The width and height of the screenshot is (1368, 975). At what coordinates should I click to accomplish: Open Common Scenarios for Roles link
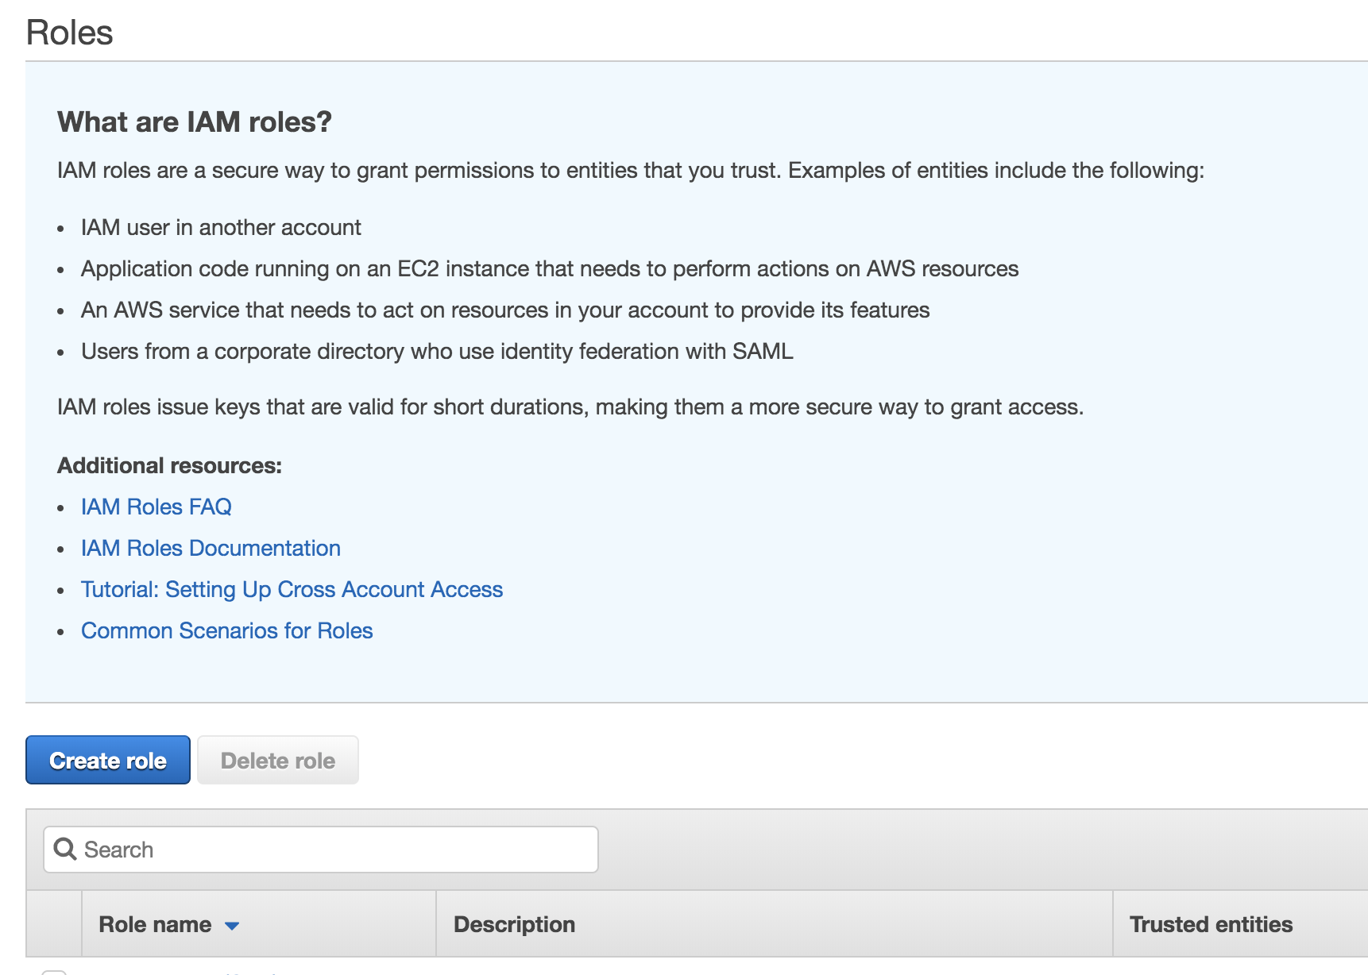[226, 630]
